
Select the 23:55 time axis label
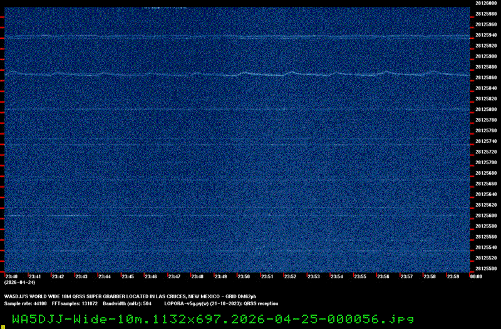coord(359,276)
